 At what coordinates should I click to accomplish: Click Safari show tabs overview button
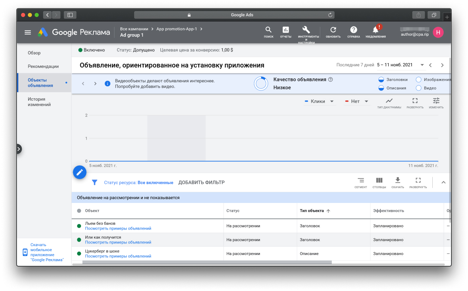[x=434, y=15]
